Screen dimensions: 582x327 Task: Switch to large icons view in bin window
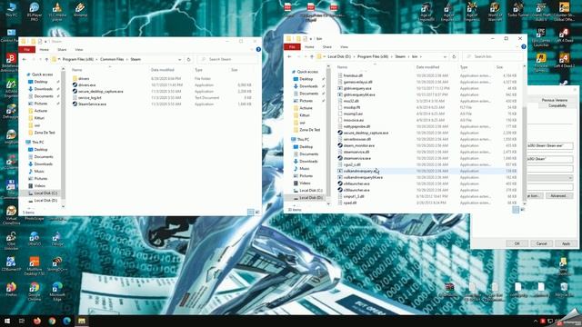tap(523, 210)
